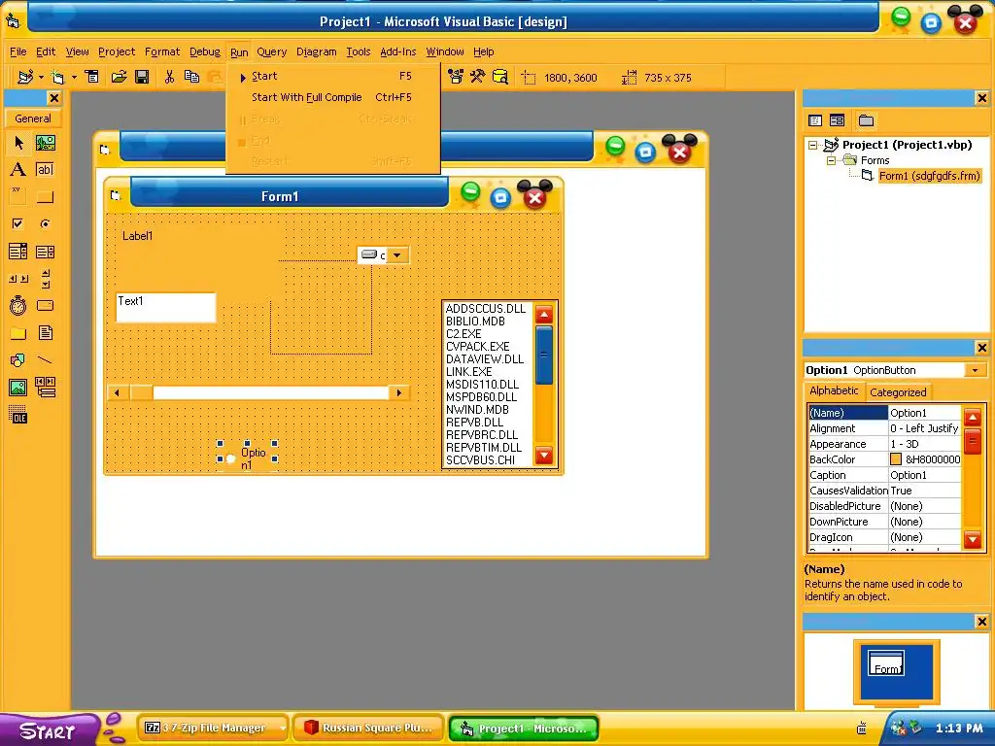Open the File menu

click(17, 52)
